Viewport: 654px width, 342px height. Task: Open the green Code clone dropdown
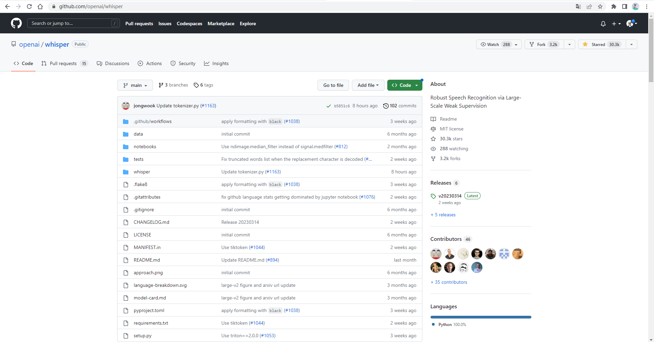point(405,85)
